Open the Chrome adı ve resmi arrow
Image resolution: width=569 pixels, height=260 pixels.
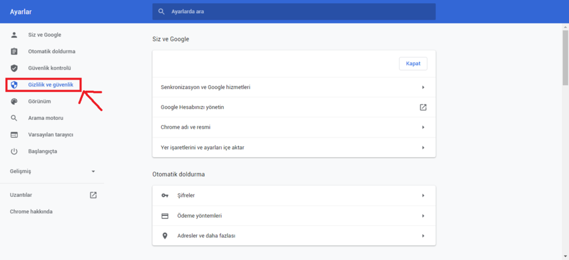tap(423, 127)
